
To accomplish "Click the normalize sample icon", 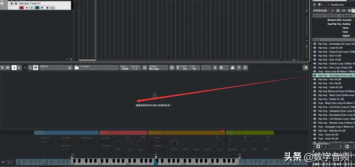I will 178,68.
